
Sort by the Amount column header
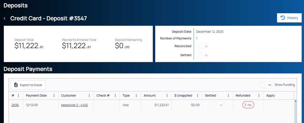click(x=150, y=96)
